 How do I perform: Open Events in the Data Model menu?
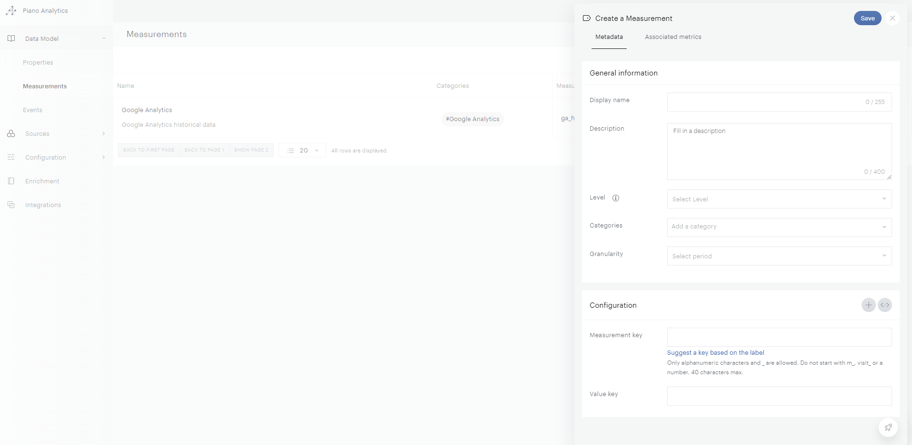[x=32, y=110]
